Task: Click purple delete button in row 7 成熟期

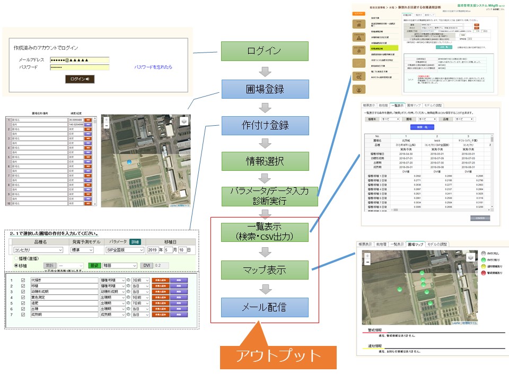Action: pyautogui.click(x=179, y=315)
